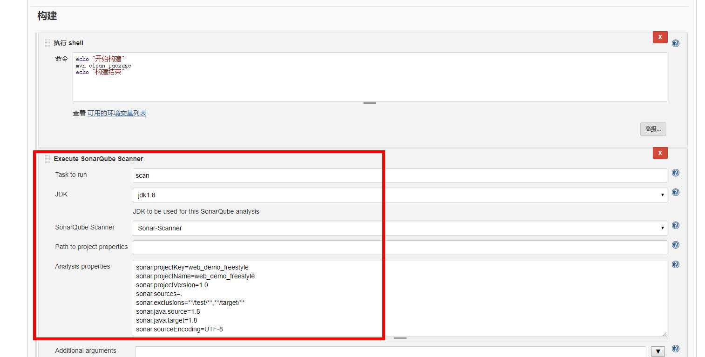Open help for Additional arguments
The width and height of the screenshot is (705, 357).
tap(676, 349)
